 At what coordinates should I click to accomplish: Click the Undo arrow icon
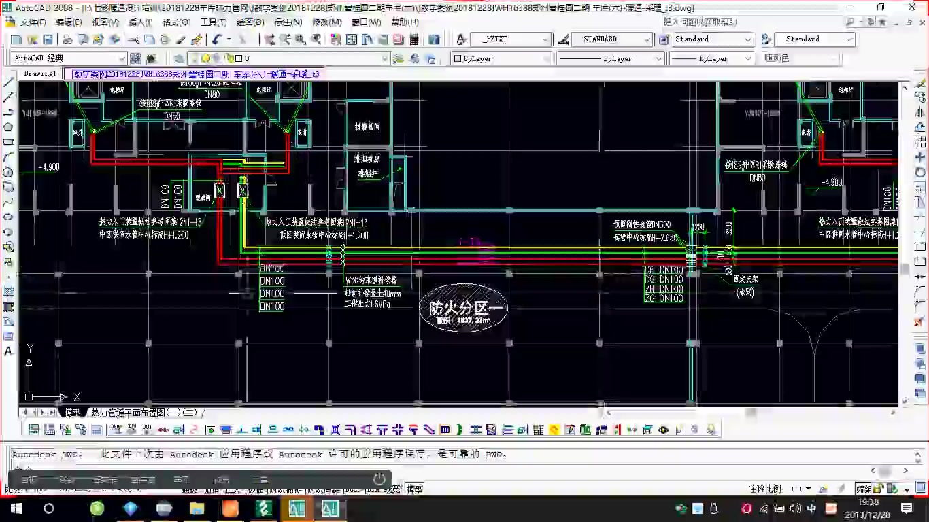[216, 39]
